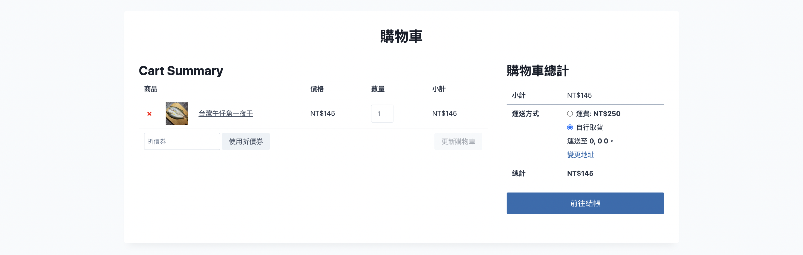This screenshot has width=803, height=255.
Task: Proceed with the 前往結帳 checkout button
Action: tap(585, 203)
